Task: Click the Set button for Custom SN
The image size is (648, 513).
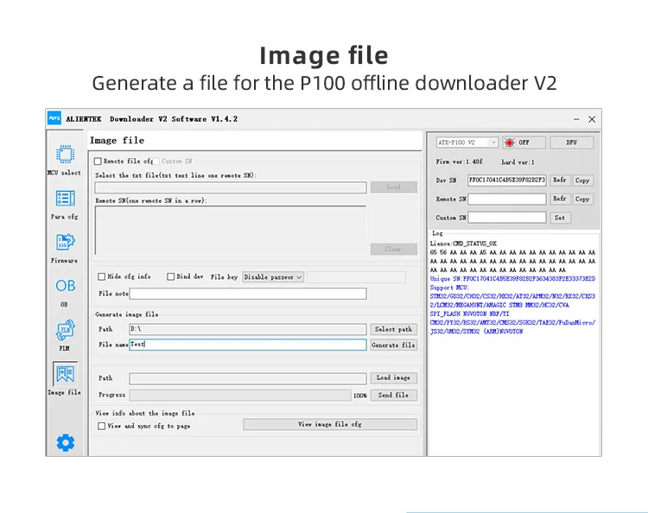Action: tap(560, 218)
